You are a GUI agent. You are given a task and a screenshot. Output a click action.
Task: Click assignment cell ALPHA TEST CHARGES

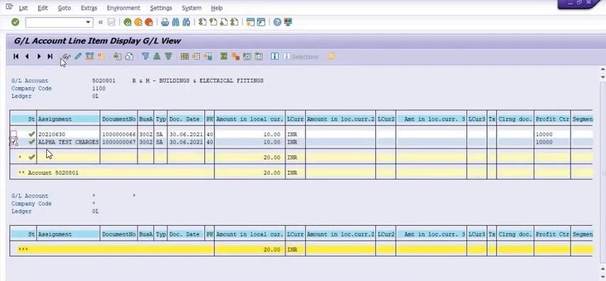point(68,142)
